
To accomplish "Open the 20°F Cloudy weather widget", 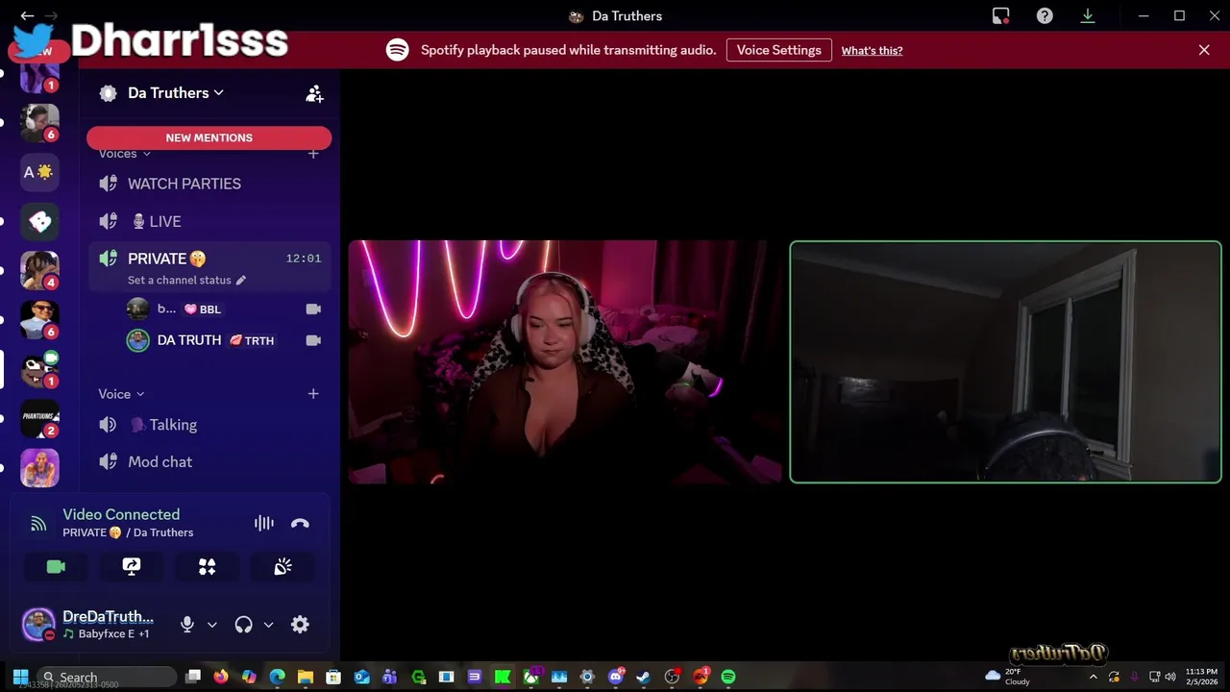I will click(x=1008, y=677).
